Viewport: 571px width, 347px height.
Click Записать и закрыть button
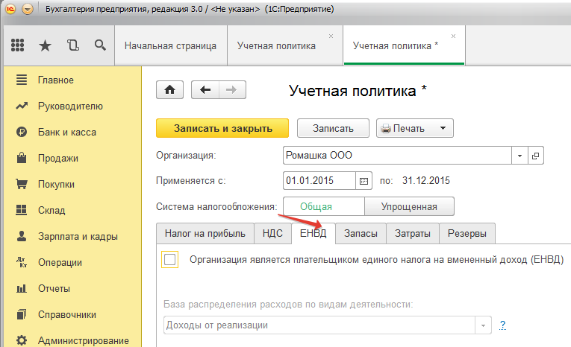pyautogui.click(x=222, y=128)
